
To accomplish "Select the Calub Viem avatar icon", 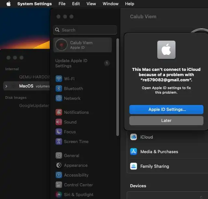I will point(61,45).
